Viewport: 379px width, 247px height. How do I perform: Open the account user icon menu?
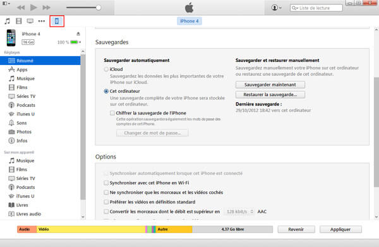[x=276, y=8]
